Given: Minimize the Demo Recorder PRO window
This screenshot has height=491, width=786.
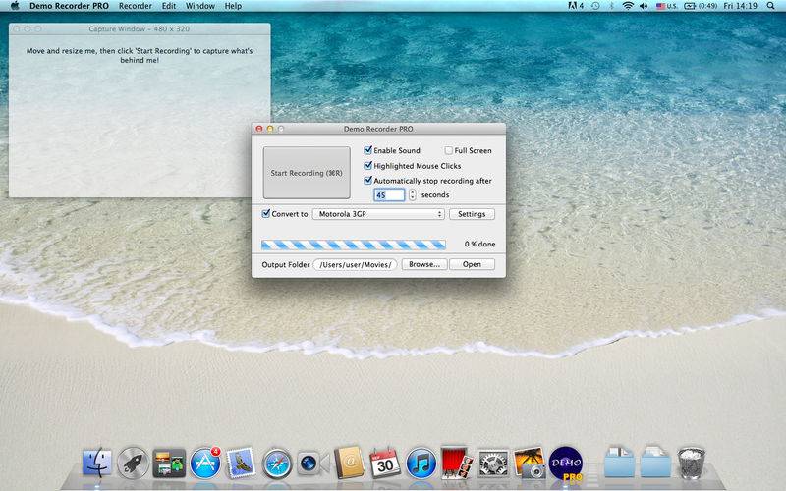Looking at the screenshot, I should click(269, 129).
